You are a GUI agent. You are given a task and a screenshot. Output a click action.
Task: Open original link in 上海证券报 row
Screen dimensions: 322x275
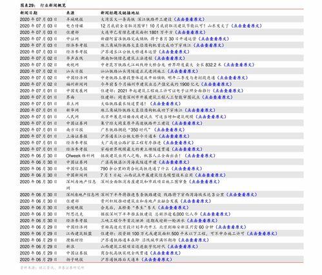tap(174, 136)
